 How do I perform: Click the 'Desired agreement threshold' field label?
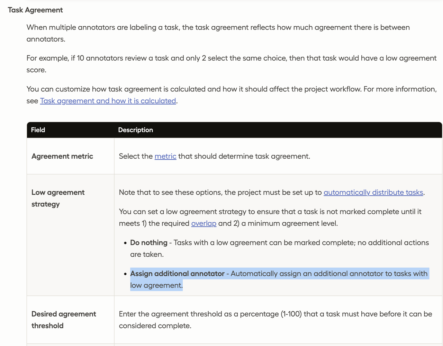(64, 320)
